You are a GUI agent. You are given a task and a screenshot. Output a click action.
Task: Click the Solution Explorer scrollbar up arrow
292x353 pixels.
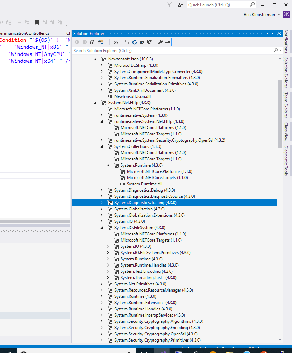coord(280,59)
